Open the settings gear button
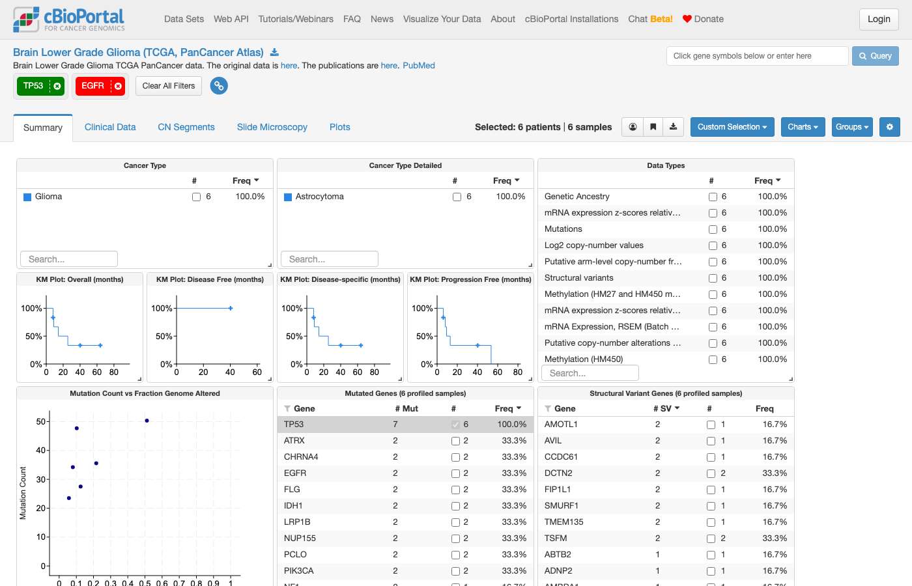912x586 pixels. pos(889,127)
